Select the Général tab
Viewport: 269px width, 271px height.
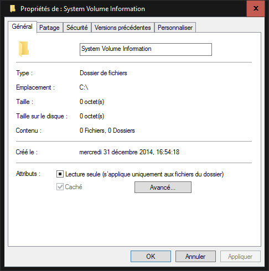point(22,27)
